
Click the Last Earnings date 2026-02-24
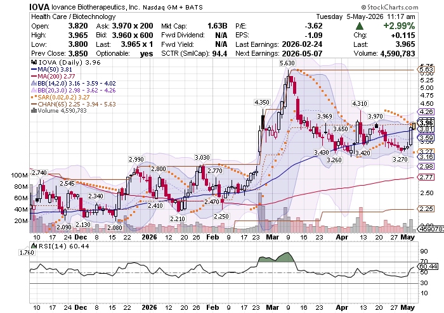pos(302,44)
